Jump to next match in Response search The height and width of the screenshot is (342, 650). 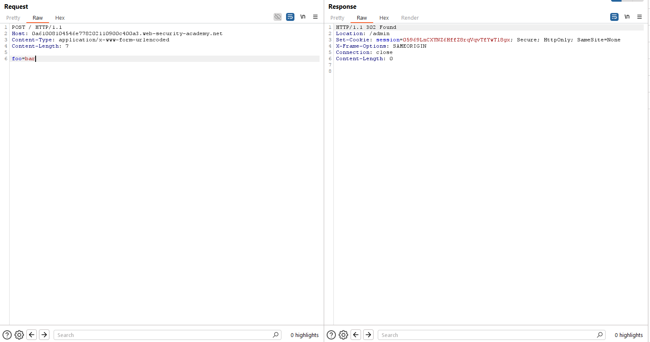(x=369, y=335)
